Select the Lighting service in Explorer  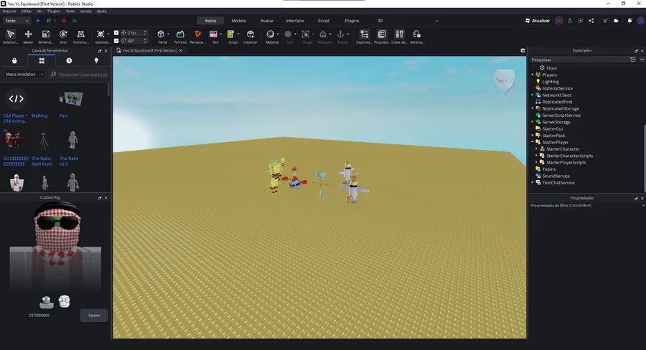551,82
